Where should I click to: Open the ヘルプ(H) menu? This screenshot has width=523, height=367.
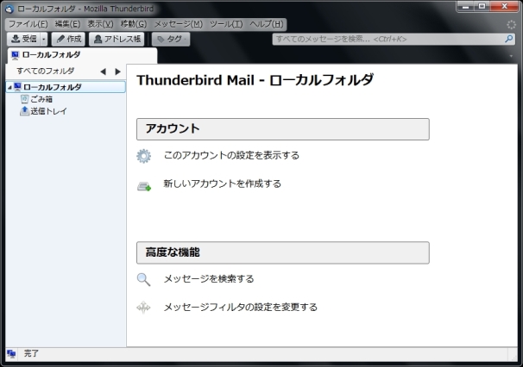pyautogui.click(x=267, y=24)
